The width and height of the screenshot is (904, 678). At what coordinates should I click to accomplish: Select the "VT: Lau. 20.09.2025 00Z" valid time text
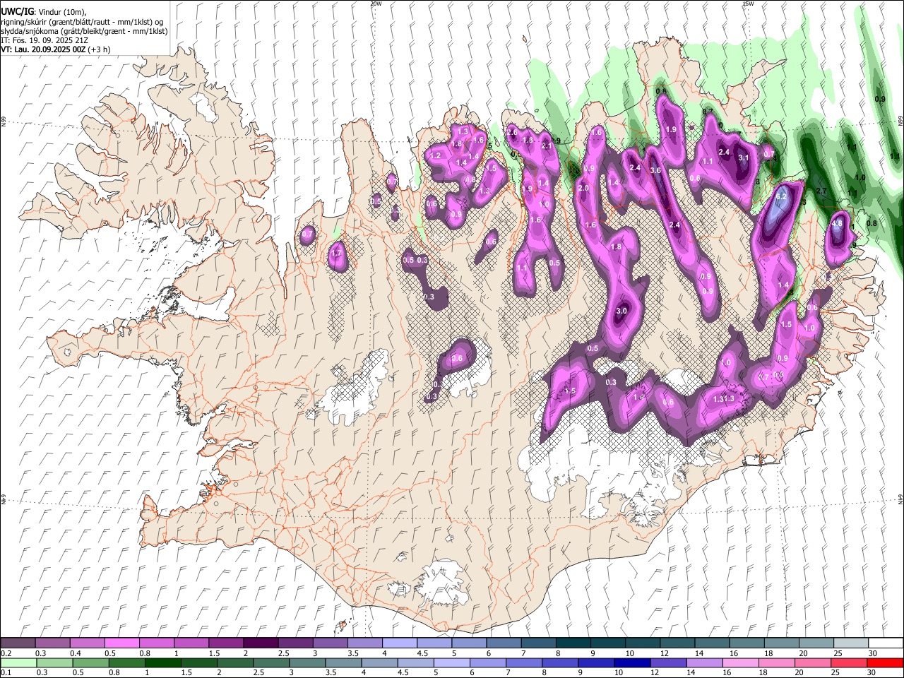click(44, 49)
